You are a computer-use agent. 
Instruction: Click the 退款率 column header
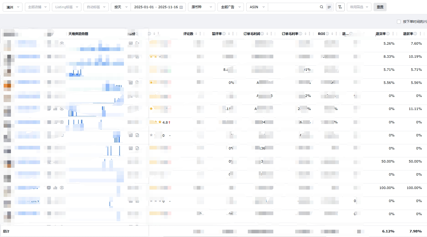(x=408, y=34)
